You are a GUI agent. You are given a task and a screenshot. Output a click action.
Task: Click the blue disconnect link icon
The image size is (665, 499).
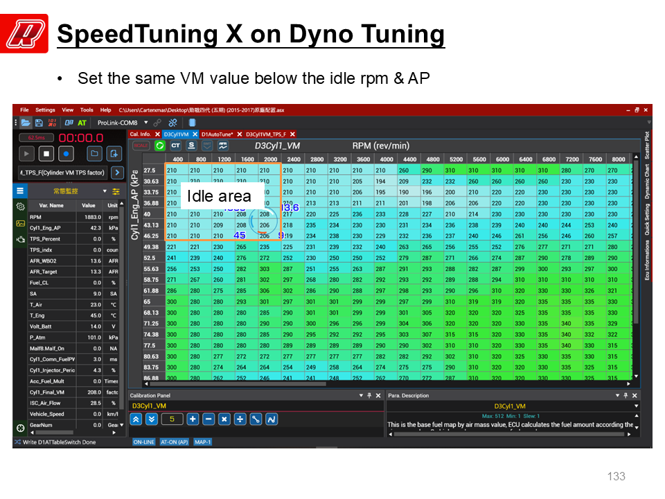[x=172, y=123]
